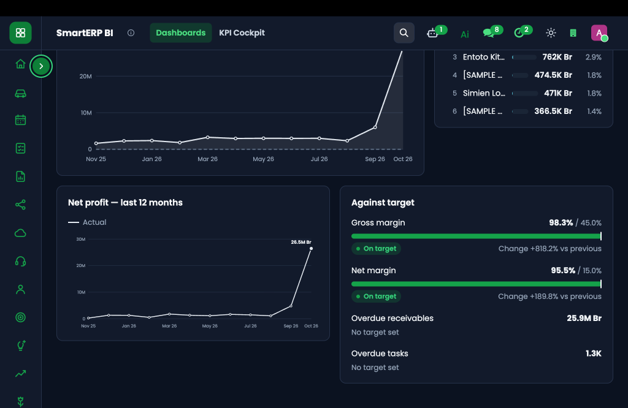The width and height of the screenshot is (628, 408).
Task: Open the user avatar menu
Action: point(599,33)
